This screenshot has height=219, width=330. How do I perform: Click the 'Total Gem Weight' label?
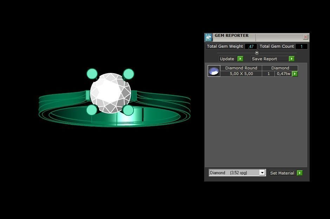click(225, 46)
